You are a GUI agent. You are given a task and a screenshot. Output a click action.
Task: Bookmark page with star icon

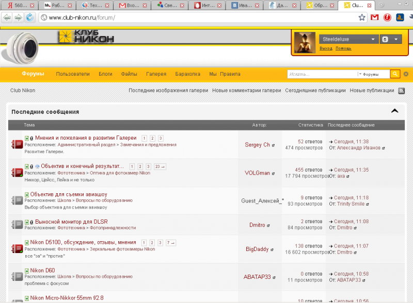tap(362, 18)
